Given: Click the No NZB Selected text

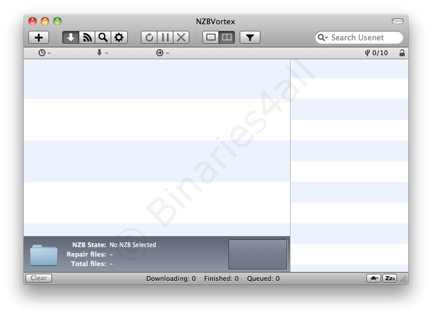Looking at the screenshot, I should click(133, 245).
